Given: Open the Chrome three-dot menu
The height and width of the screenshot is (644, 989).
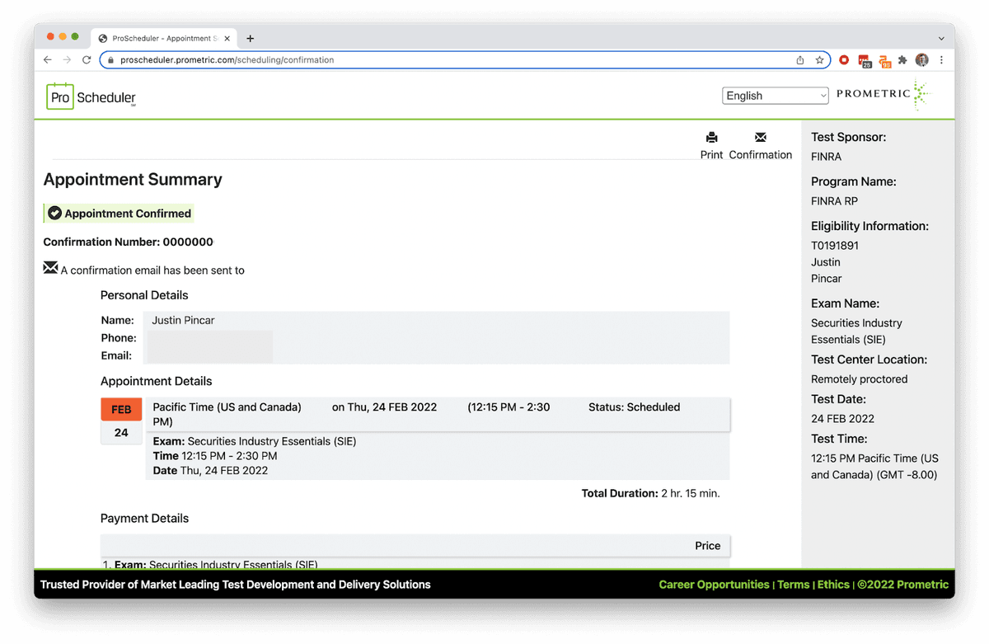Looking at the screenshot, I should (x=941, y=60).
